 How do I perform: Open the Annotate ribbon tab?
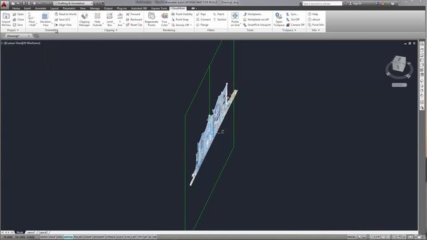[x=41, y=9]
